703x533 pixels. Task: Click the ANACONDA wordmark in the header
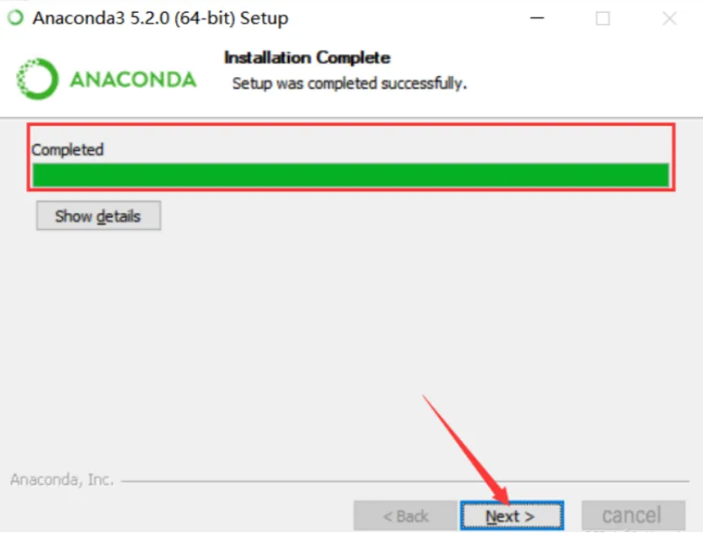pos(133,80)
